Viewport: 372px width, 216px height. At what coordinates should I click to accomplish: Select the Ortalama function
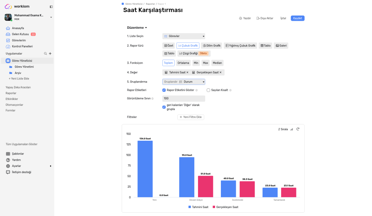tap(183, 63)
